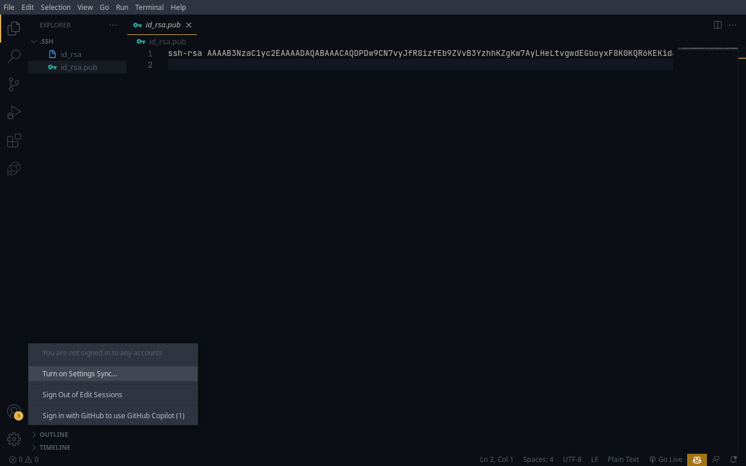Screen dimensions: 746x466
Task: Click the GitHub Copilot status bar icon
Action: pyautogui.click(x=696, y=460)
